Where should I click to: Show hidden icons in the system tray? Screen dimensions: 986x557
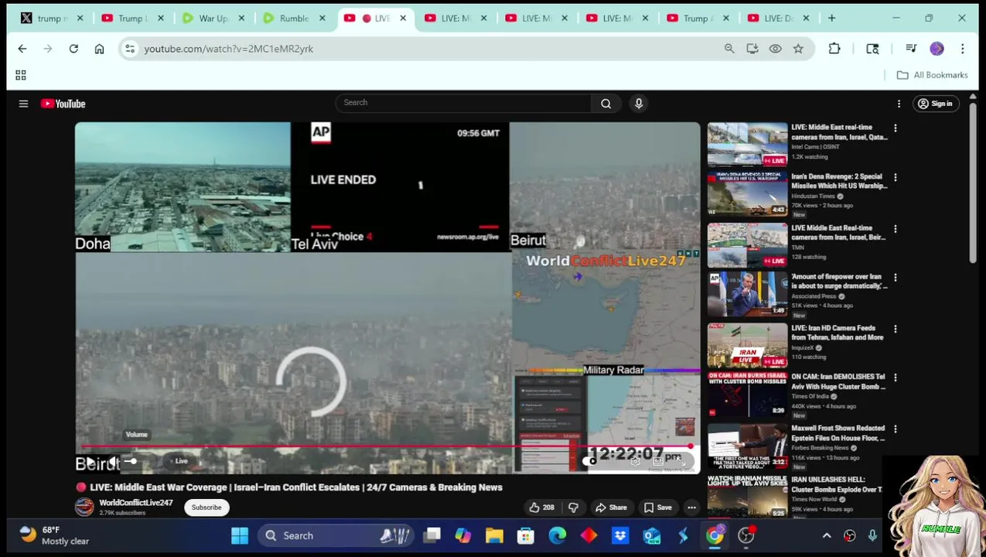pyautogui.click(x=827, y=535)
